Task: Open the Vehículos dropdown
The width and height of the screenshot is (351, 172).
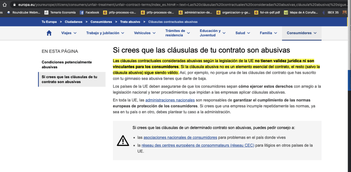Action: tap(144, 33)
